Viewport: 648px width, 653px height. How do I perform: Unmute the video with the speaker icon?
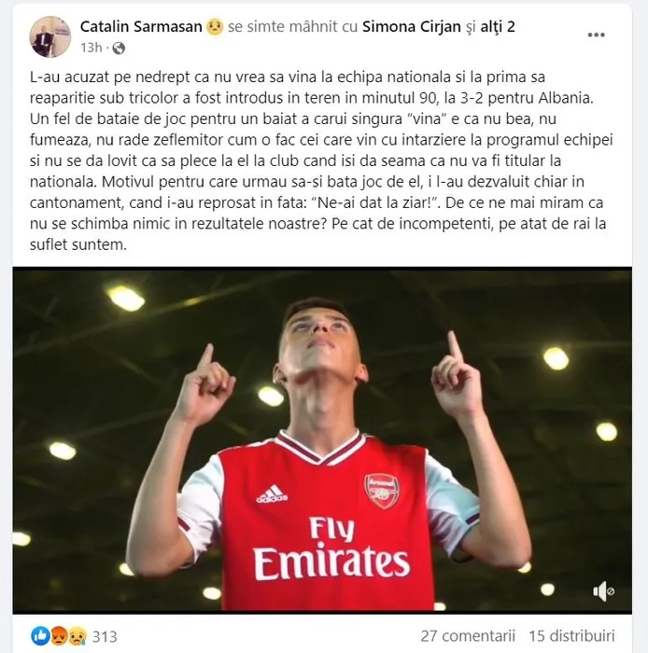tap(603, 590)
